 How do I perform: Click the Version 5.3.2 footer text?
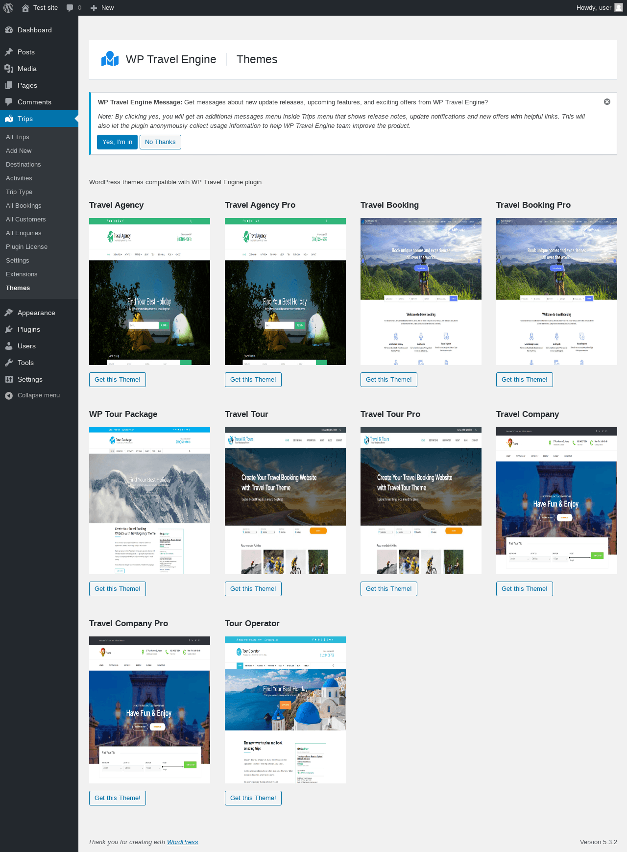tap(599, 842)
